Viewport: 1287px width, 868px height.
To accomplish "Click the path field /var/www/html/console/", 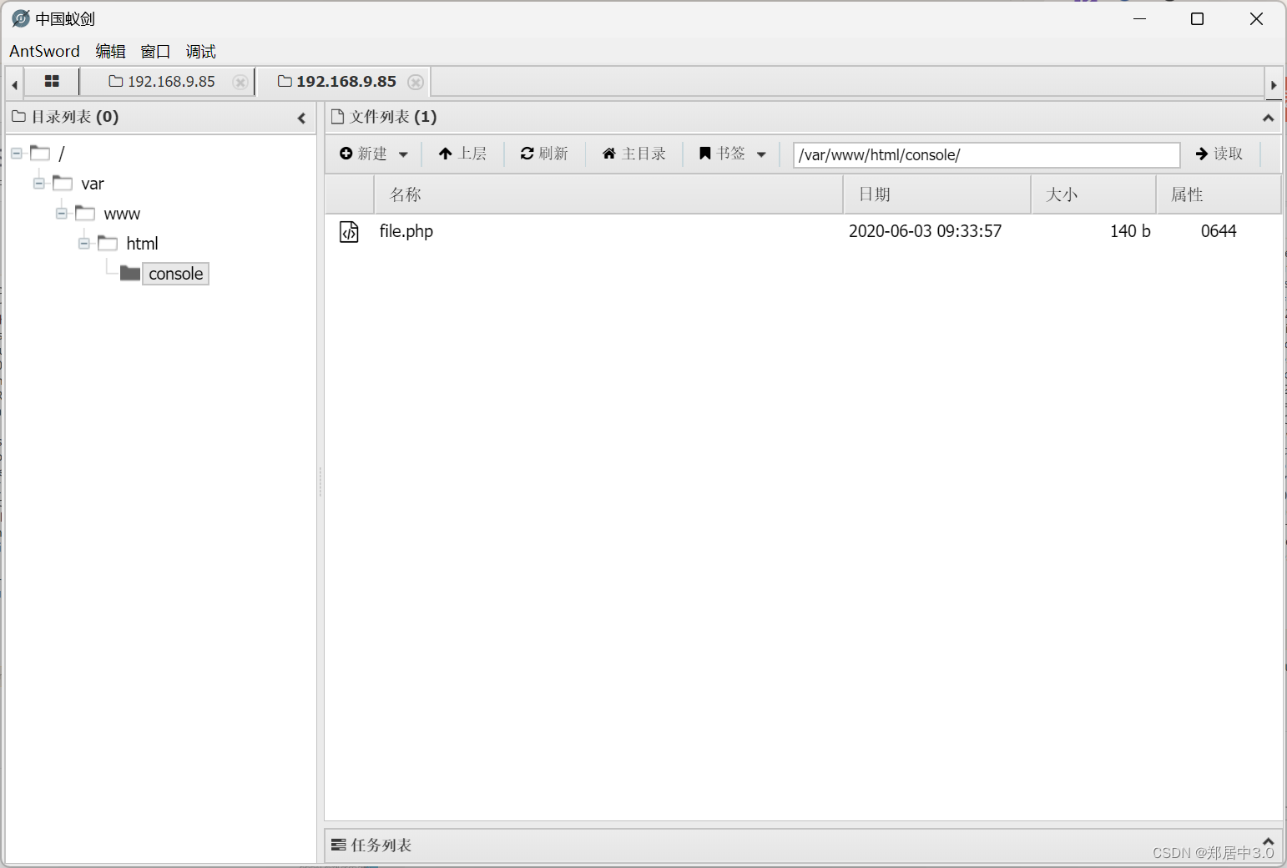I will pyautogui.click(x=987, y=154).
